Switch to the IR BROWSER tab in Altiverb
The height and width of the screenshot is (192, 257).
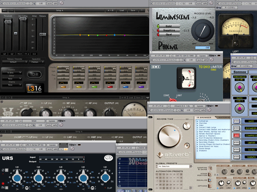tap(204, 118)
